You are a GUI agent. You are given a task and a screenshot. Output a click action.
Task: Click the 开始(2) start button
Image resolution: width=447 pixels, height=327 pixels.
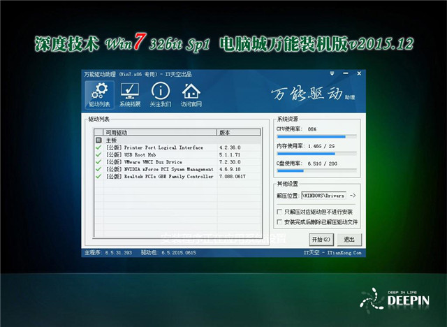click(321, 240)
